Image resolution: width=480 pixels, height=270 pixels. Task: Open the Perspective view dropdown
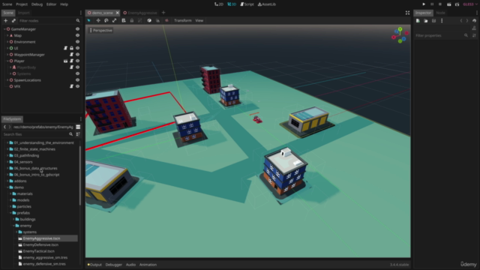(100, 30)
